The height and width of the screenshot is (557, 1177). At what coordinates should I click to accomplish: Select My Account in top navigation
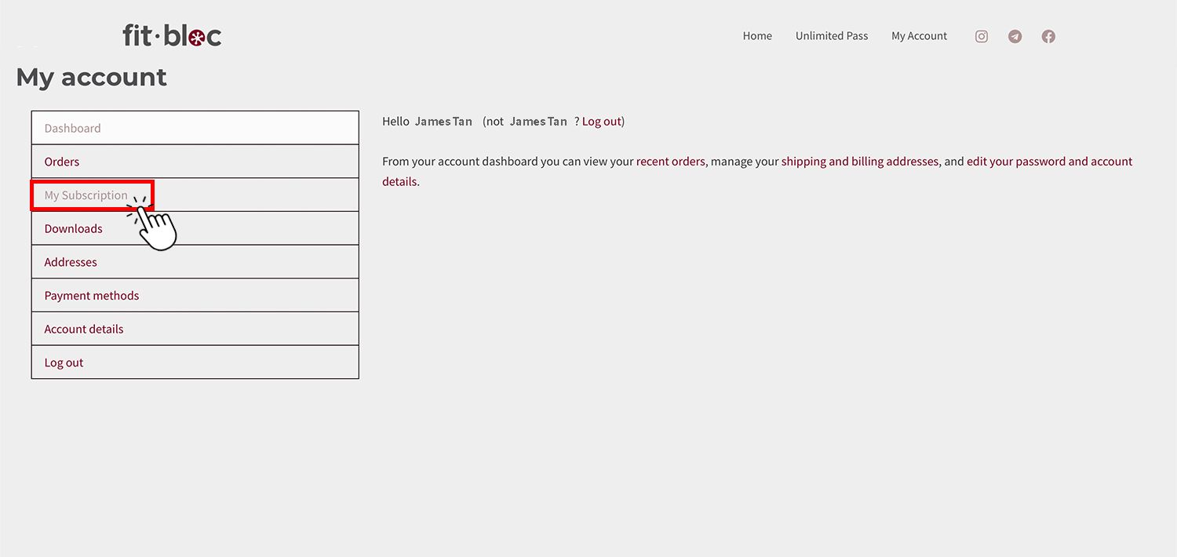pos(919,36)
